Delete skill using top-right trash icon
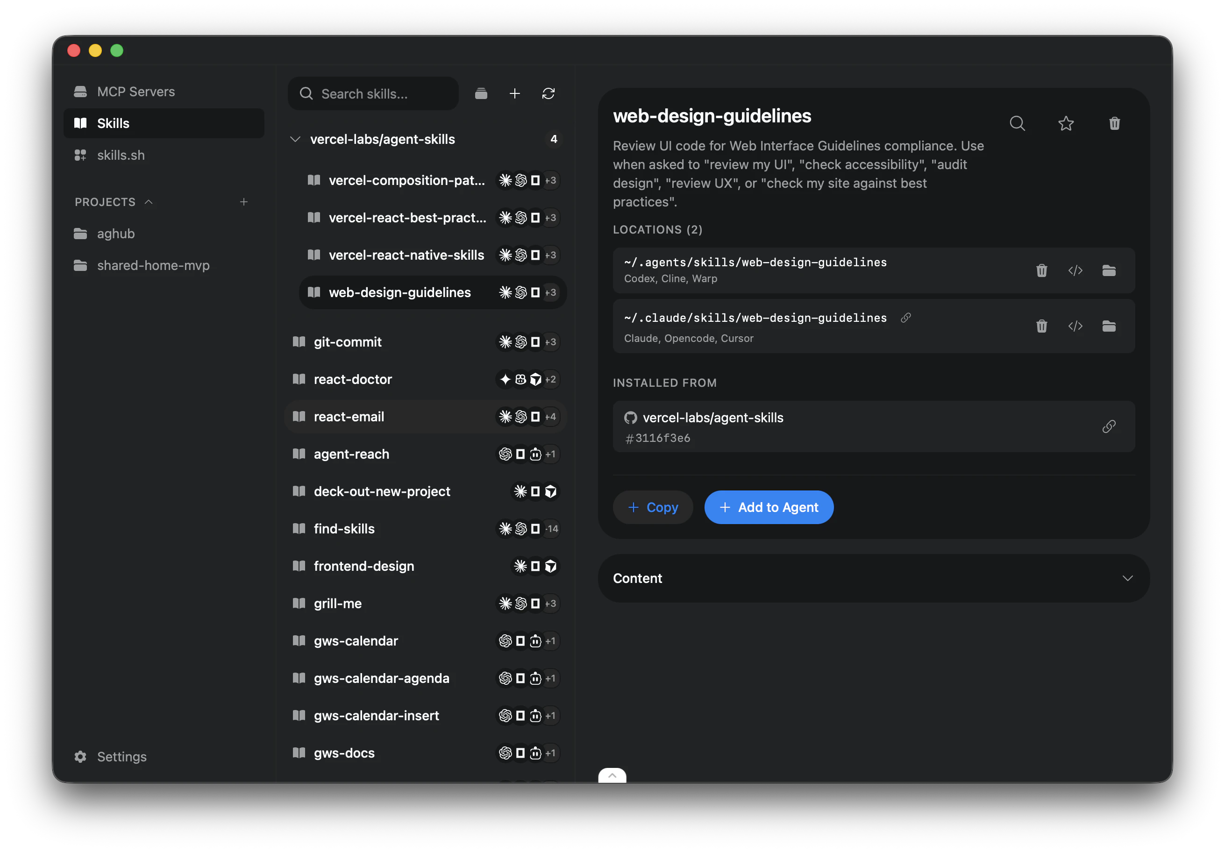Viewport: 1225px width, 852px height. (x=1114, y=124)
